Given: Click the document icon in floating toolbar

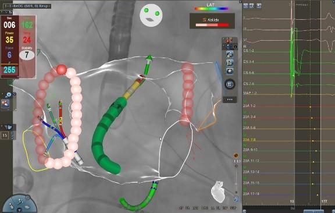Looking at the screenshot, I should click(230, 63).
